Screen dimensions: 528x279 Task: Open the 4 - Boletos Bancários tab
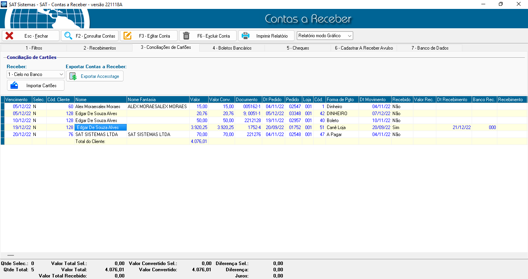[232, 48]
